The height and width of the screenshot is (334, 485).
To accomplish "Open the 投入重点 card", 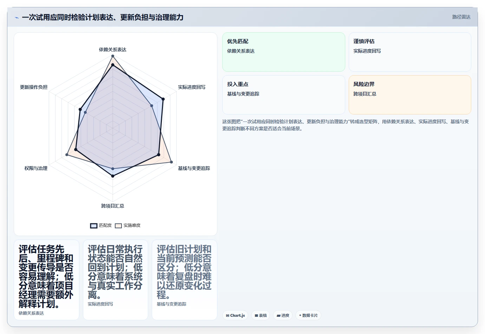I will [x=284, y=95].
